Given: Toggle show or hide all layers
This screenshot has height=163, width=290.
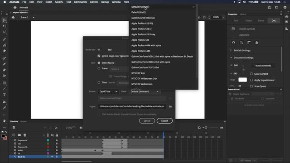Looking at the screenshot, I should [53, 135].
